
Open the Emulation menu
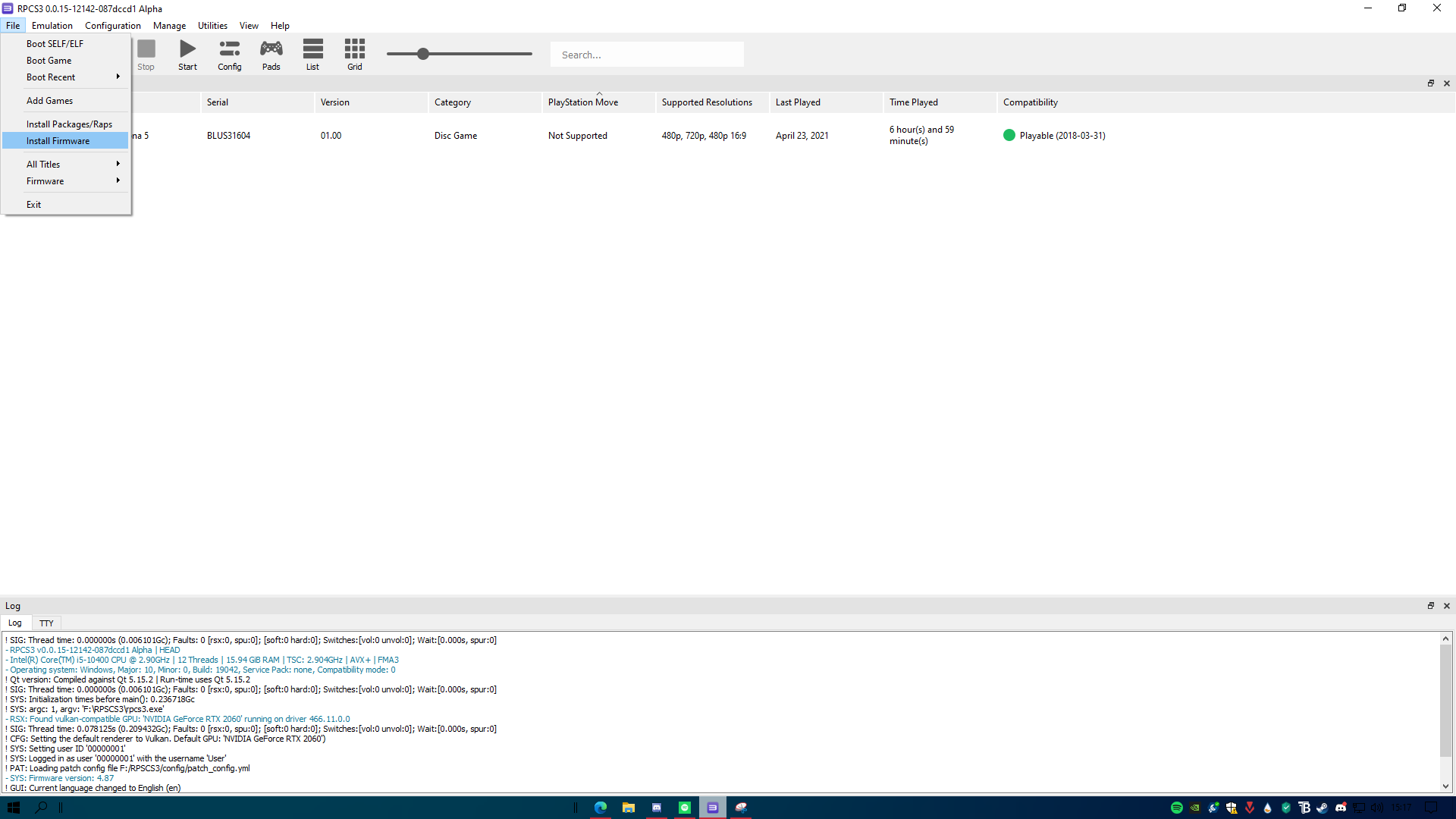click(52, 25)
